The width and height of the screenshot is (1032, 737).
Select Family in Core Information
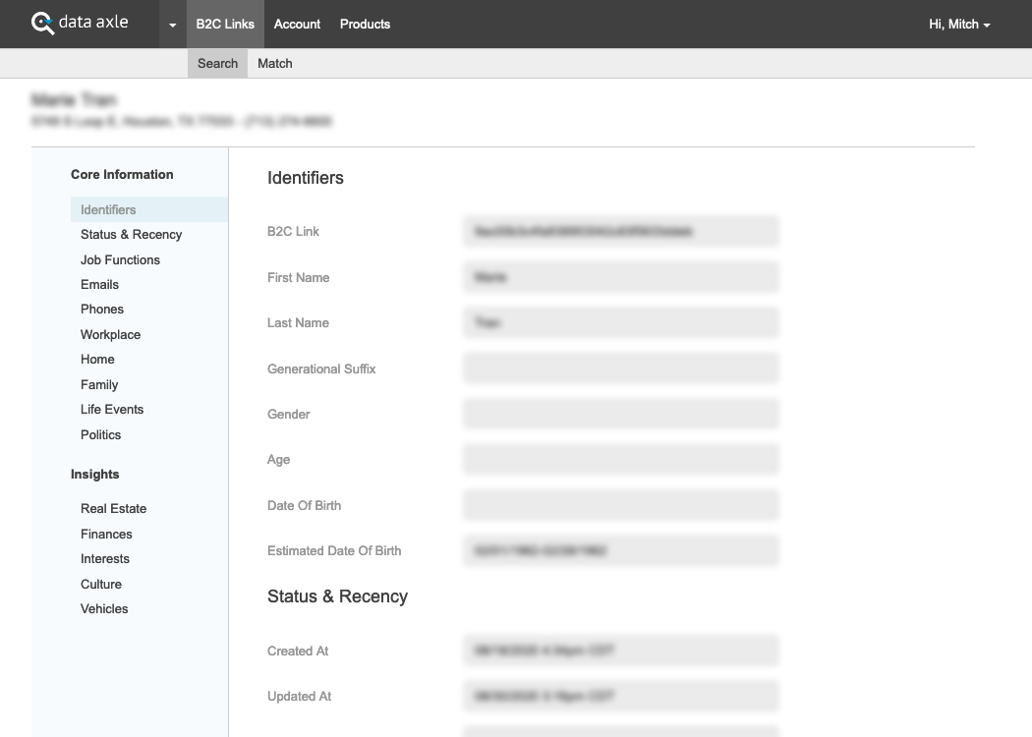point(99,384)
